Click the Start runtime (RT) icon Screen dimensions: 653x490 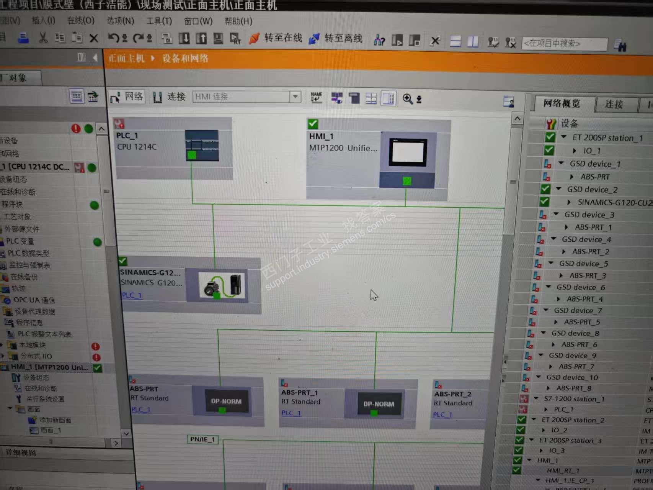(x=235, y=39)
